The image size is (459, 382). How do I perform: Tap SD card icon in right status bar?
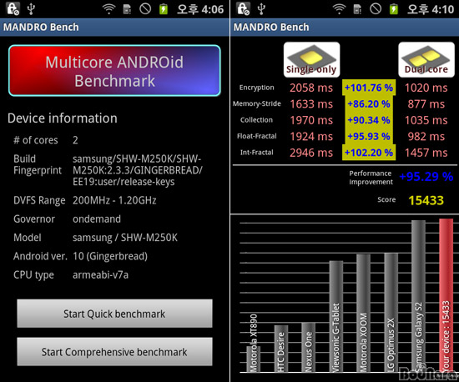click(357, 9)
